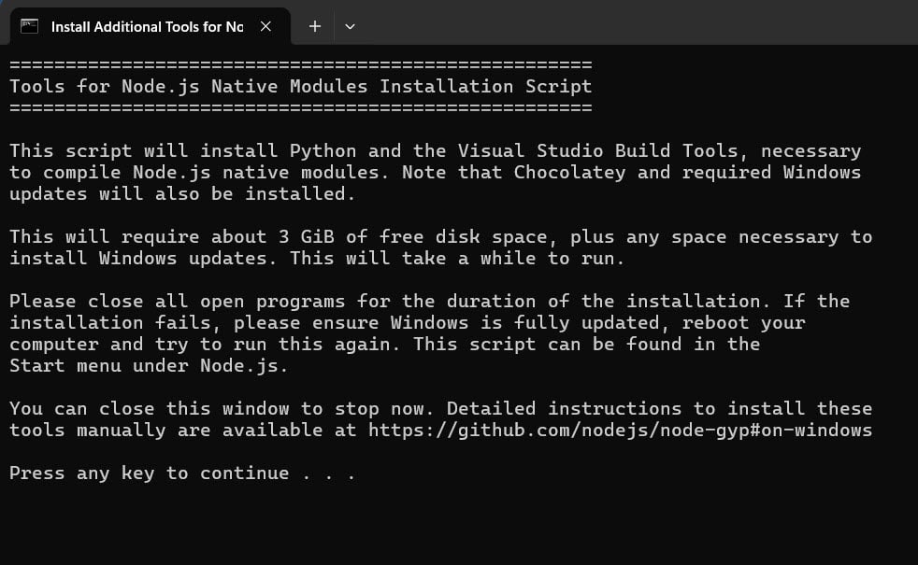Click the empty title bar area
The height and width of the screenshot is (565, 918).
[x=638, y=22]
